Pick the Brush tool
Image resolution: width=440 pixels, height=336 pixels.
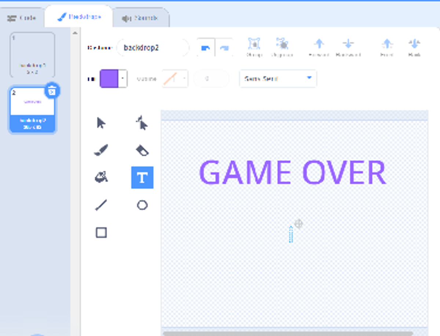tap(101, 150)
